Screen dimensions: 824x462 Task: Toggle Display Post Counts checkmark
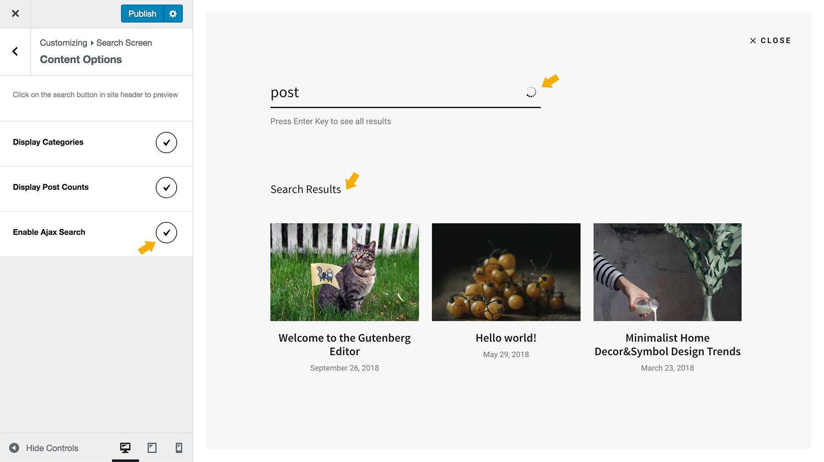coord(166,188)
